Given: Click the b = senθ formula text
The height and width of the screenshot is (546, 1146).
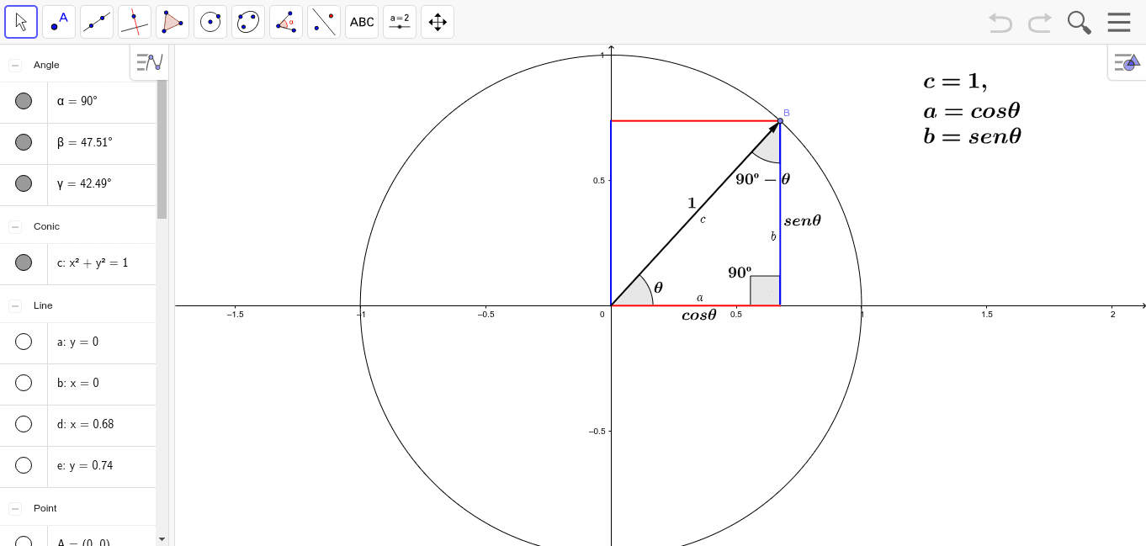Looking at the screenshot, I should pyautogui.click(x=972, y=136).
